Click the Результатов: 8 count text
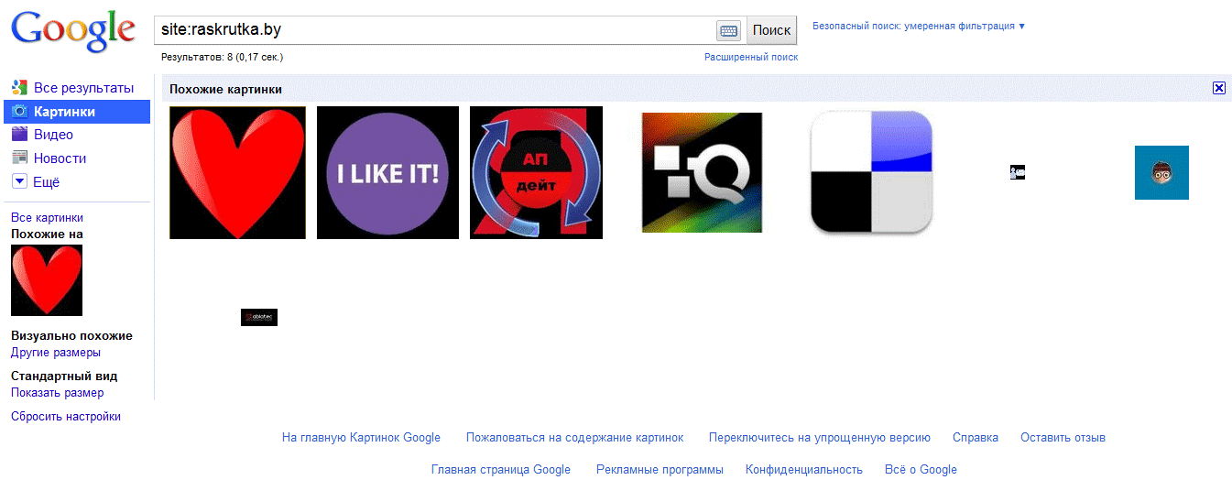 point(222,57)
